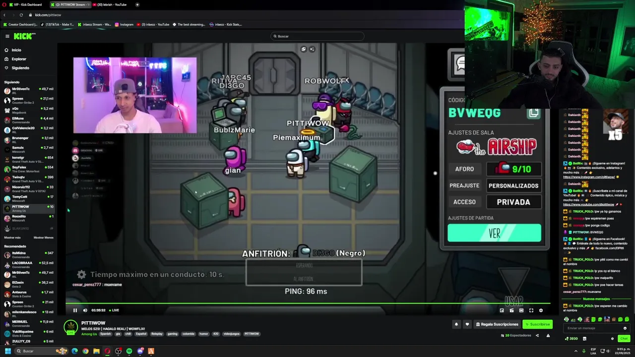This screenshot has height=357, width=635.
Task: Click the report warning triangle icon
Action: [x=548, y=336]
